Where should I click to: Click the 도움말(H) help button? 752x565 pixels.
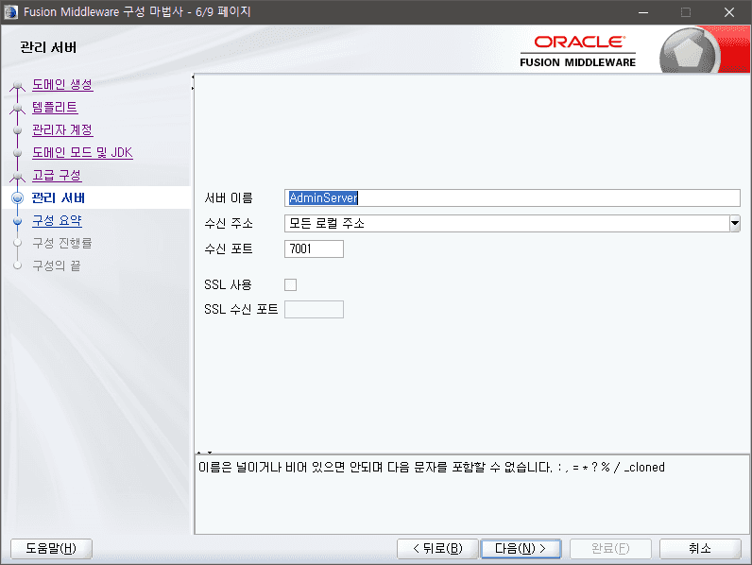51,548
